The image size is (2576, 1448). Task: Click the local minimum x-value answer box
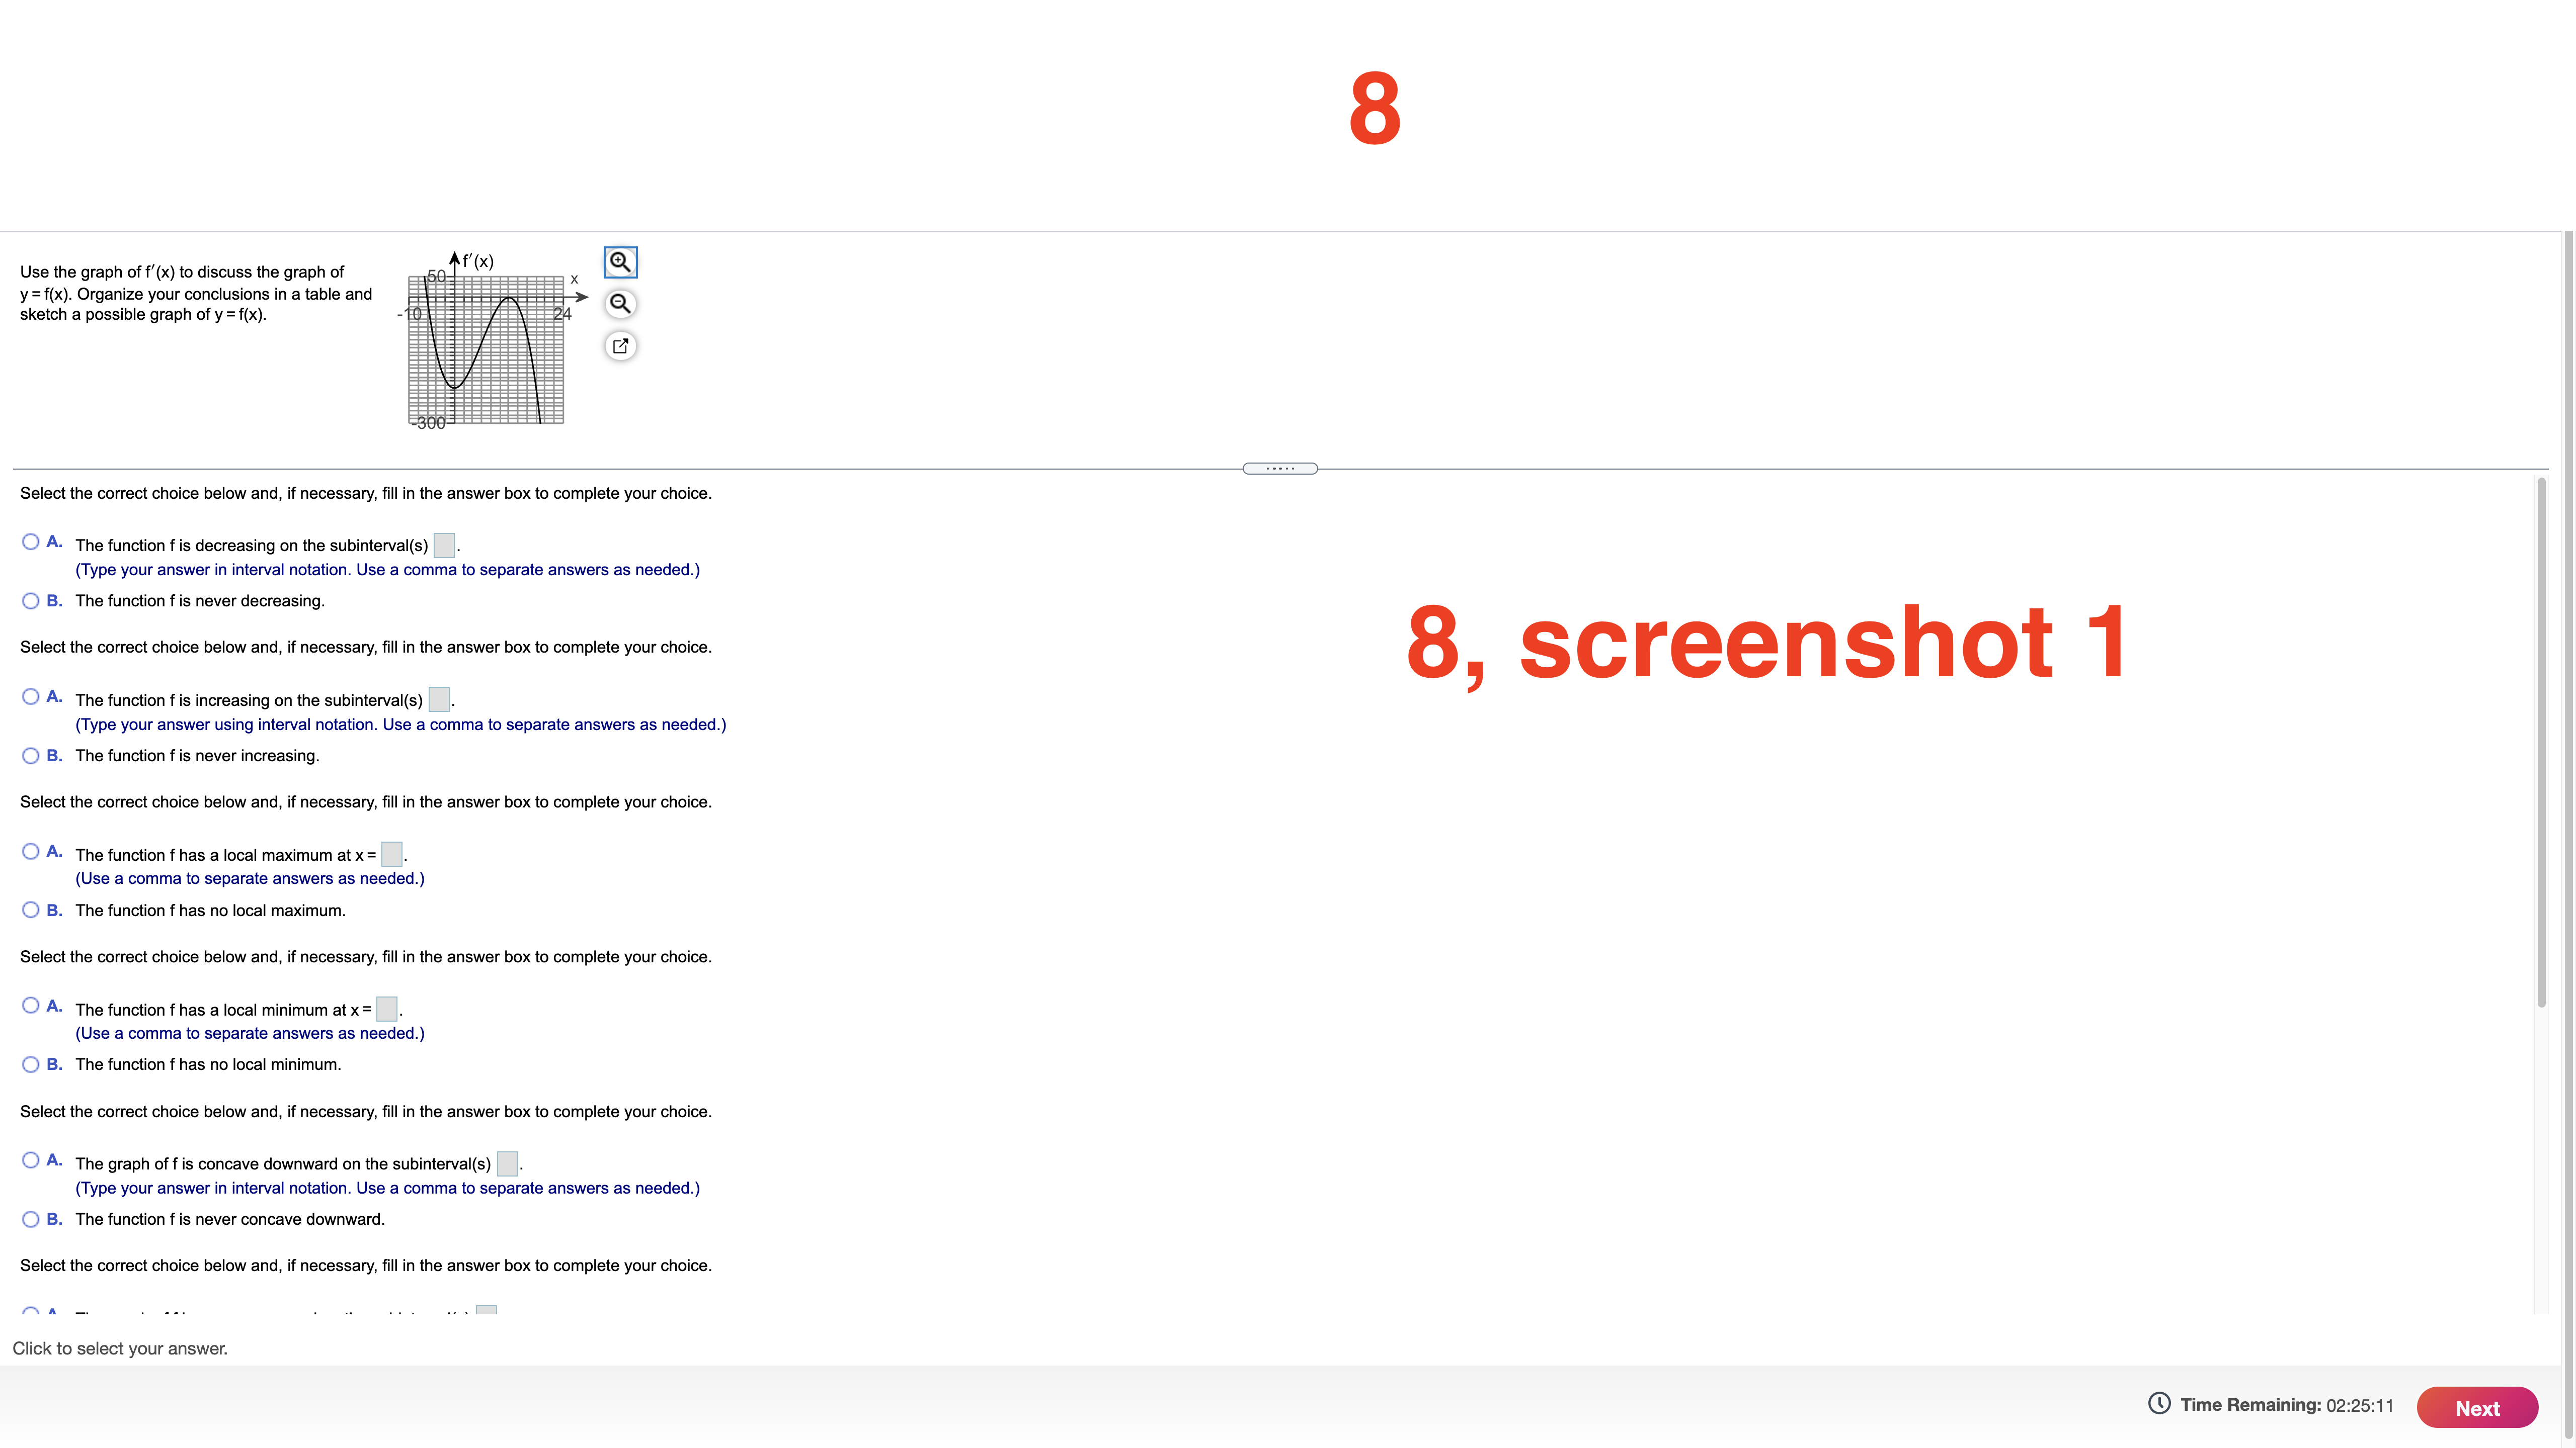pos(387,1008)
